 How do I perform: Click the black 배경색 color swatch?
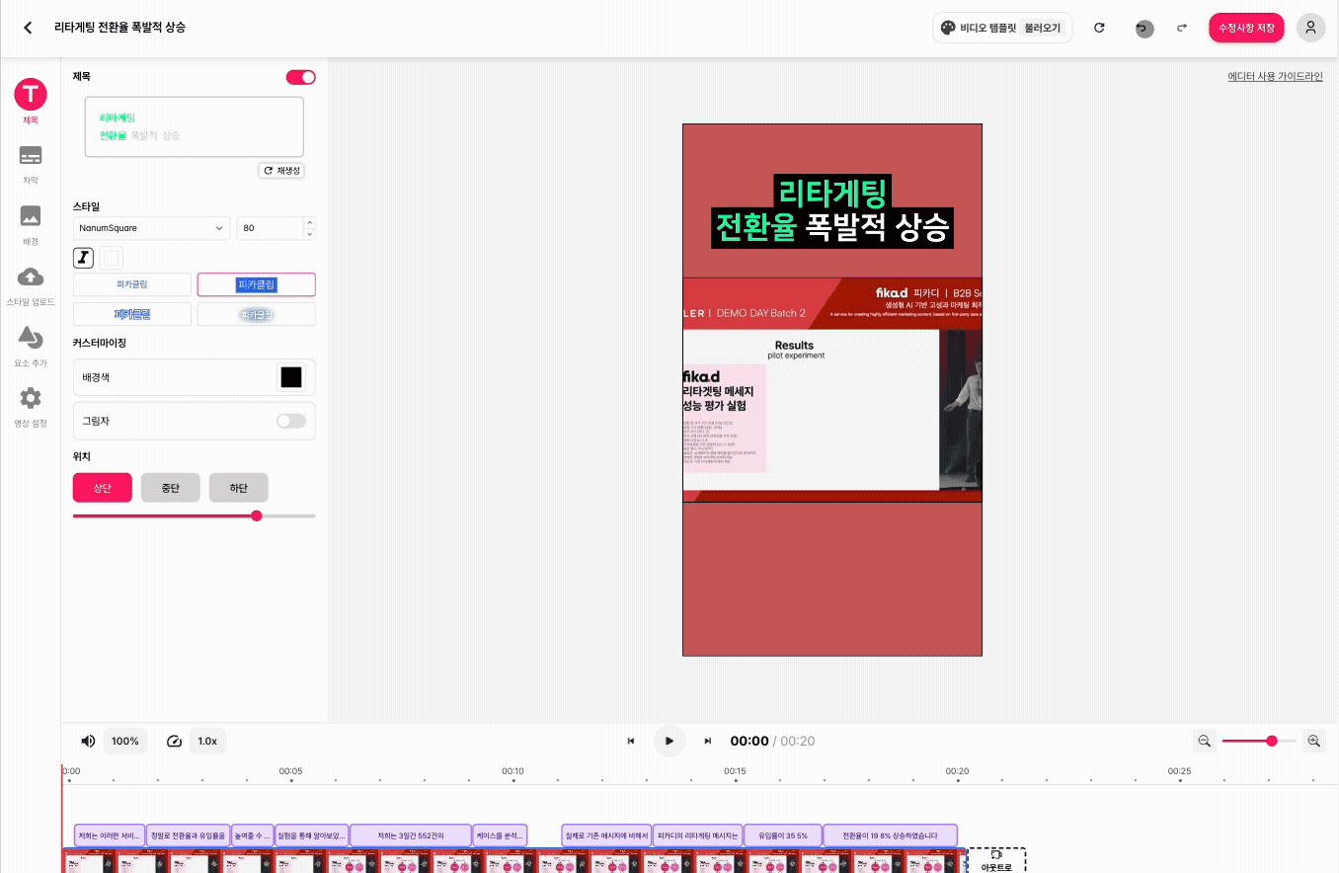coord(290,377)
